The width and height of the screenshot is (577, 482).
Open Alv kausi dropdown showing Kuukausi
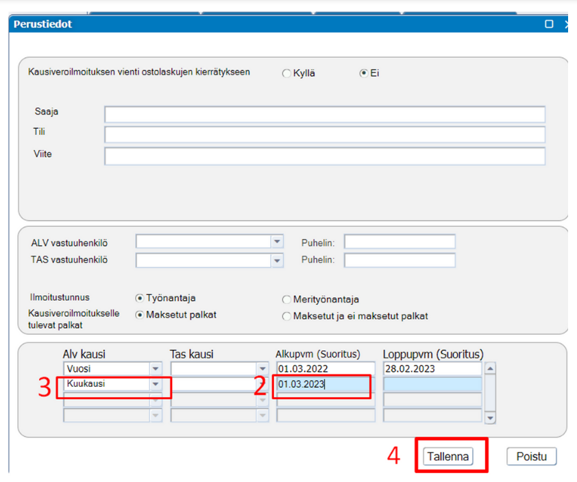[156, 384]
